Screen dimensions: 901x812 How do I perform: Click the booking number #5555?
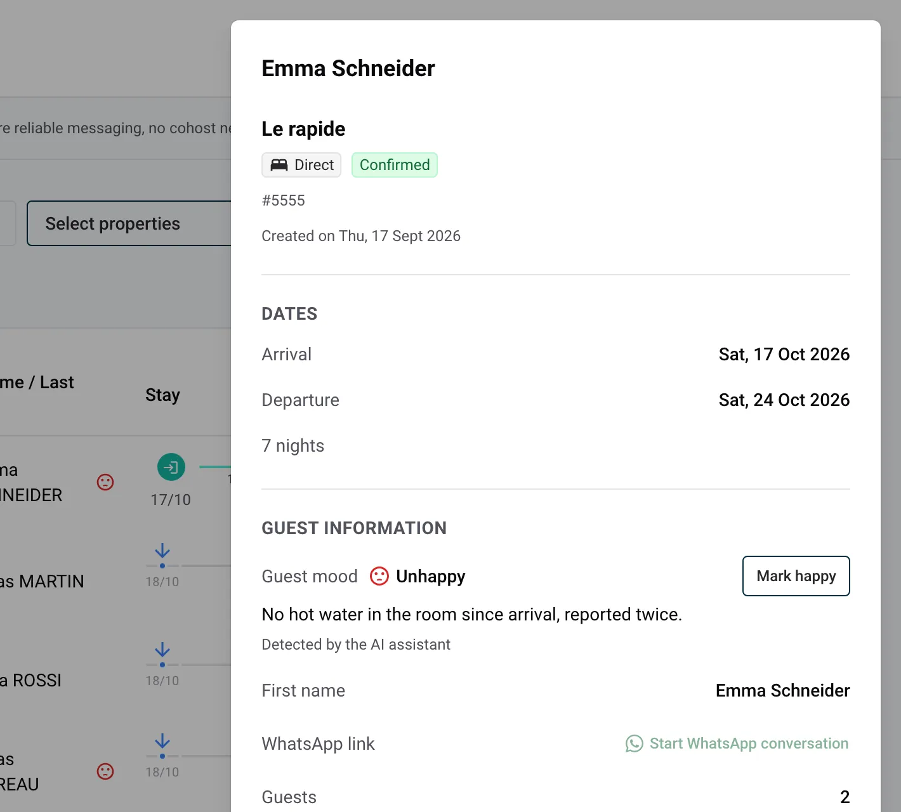[x=283, y=200]
